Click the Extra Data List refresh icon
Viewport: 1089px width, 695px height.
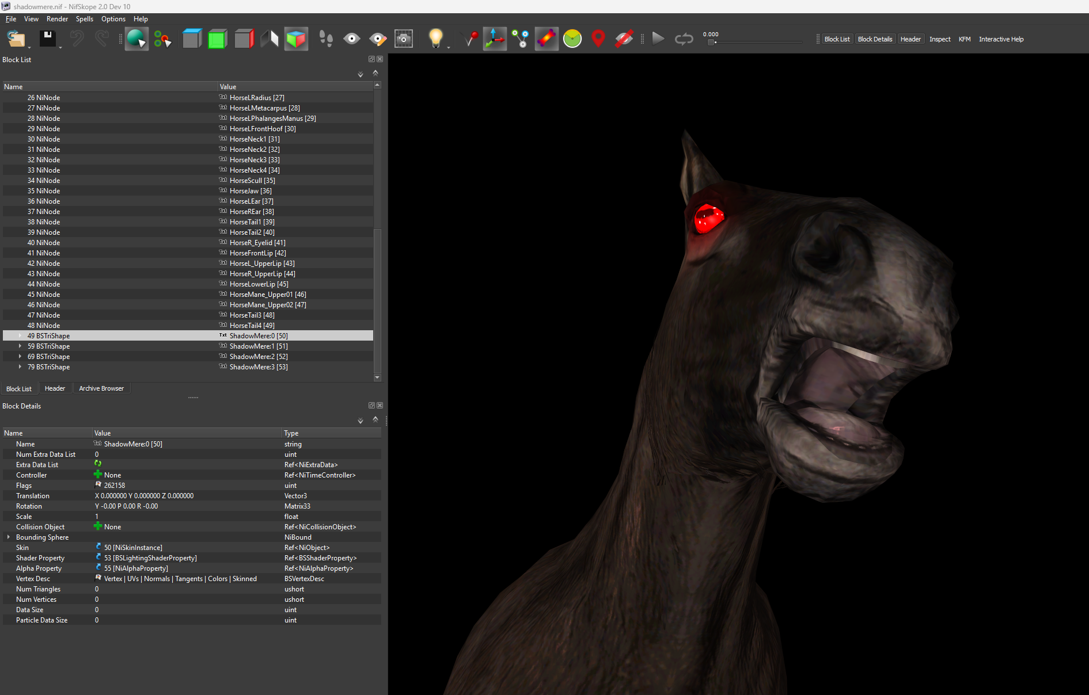tap(98, 464)
